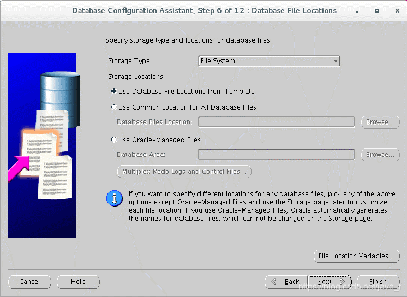
Task: Open File Location Variables dialog
Action: [357, 256]
